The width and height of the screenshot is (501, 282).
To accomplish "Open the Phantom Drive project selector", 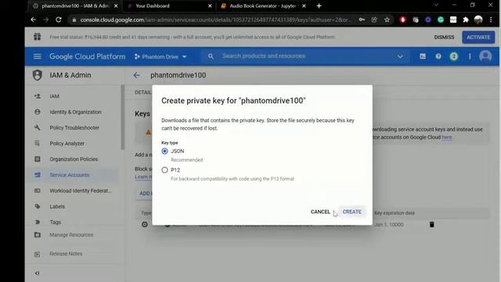I will pyautogui.click(x=160, y=56).
